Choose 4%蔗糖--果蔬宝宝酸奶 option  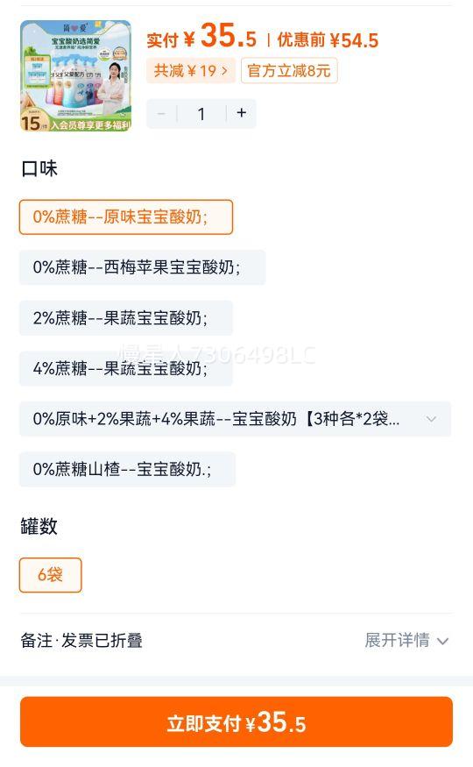click(x=126, y=368)
